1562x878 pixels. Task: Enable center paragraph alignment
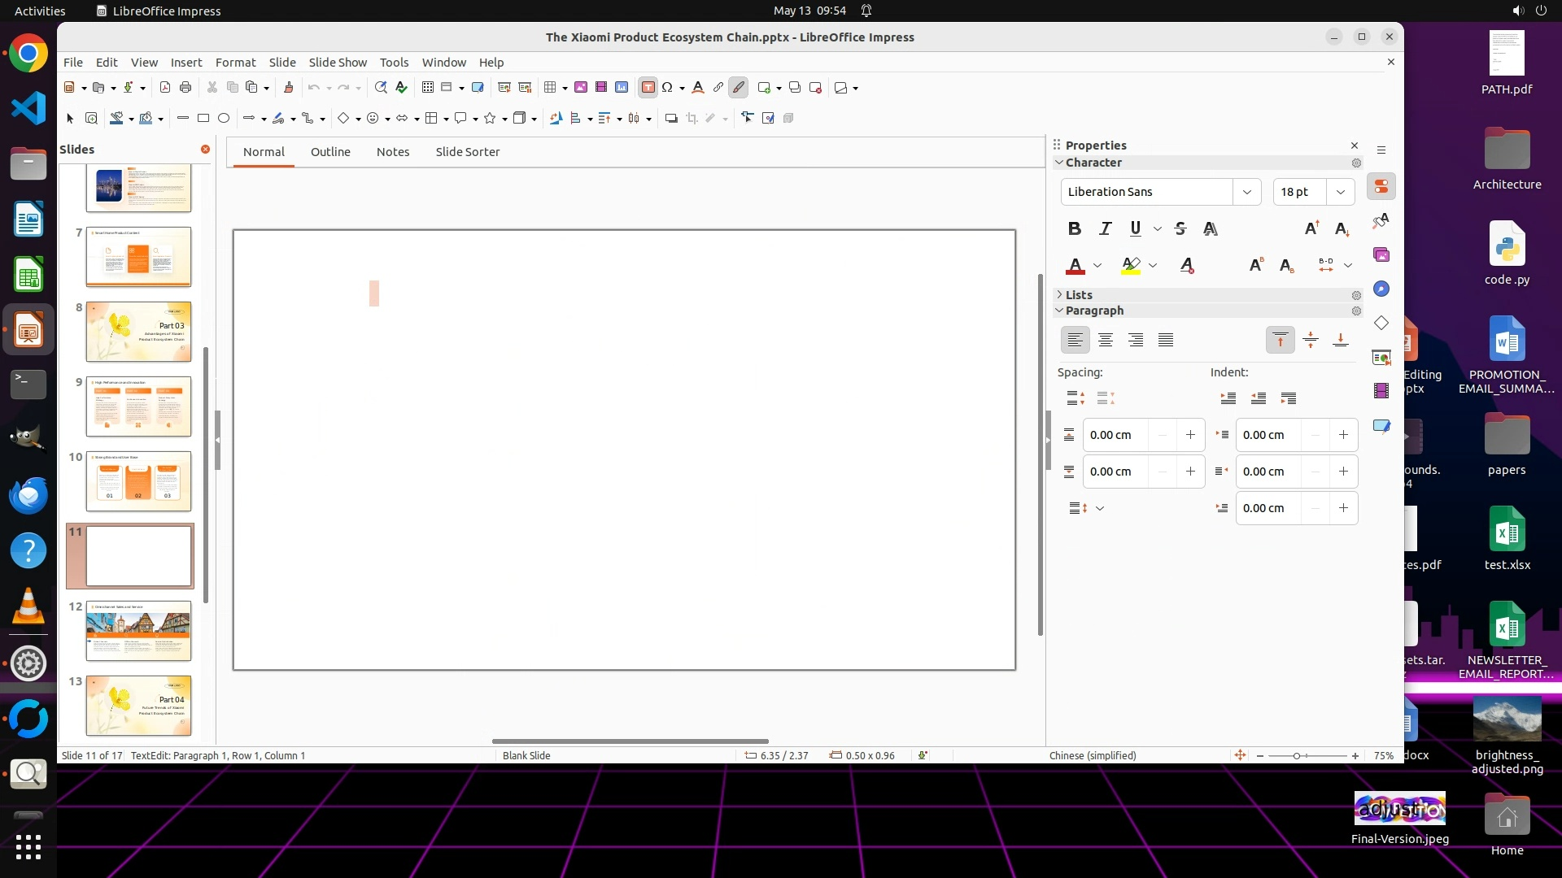[x=1105, y=340]
